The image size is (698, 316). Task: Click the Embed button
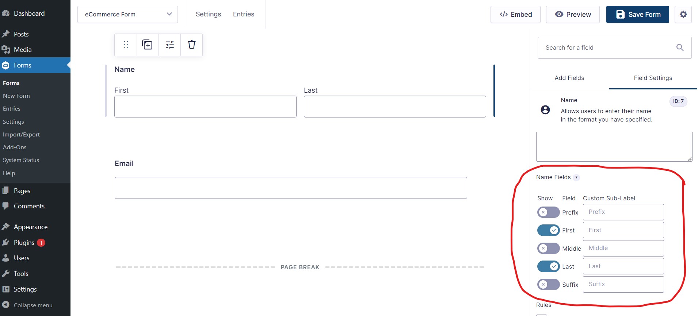[515, 15]
